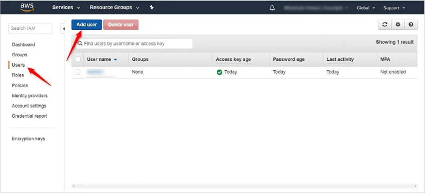This screenshot has width=425, height=193.
Task: Click the MFA column header
Action: click(385, 59)
